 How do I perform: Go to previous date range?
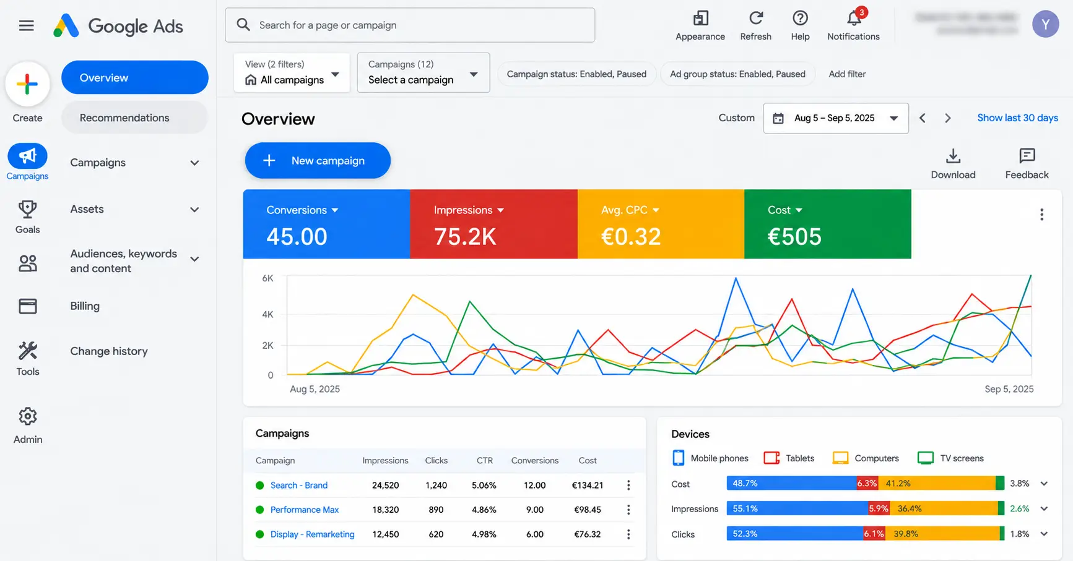pyautogui.click(x=922, y=118)
